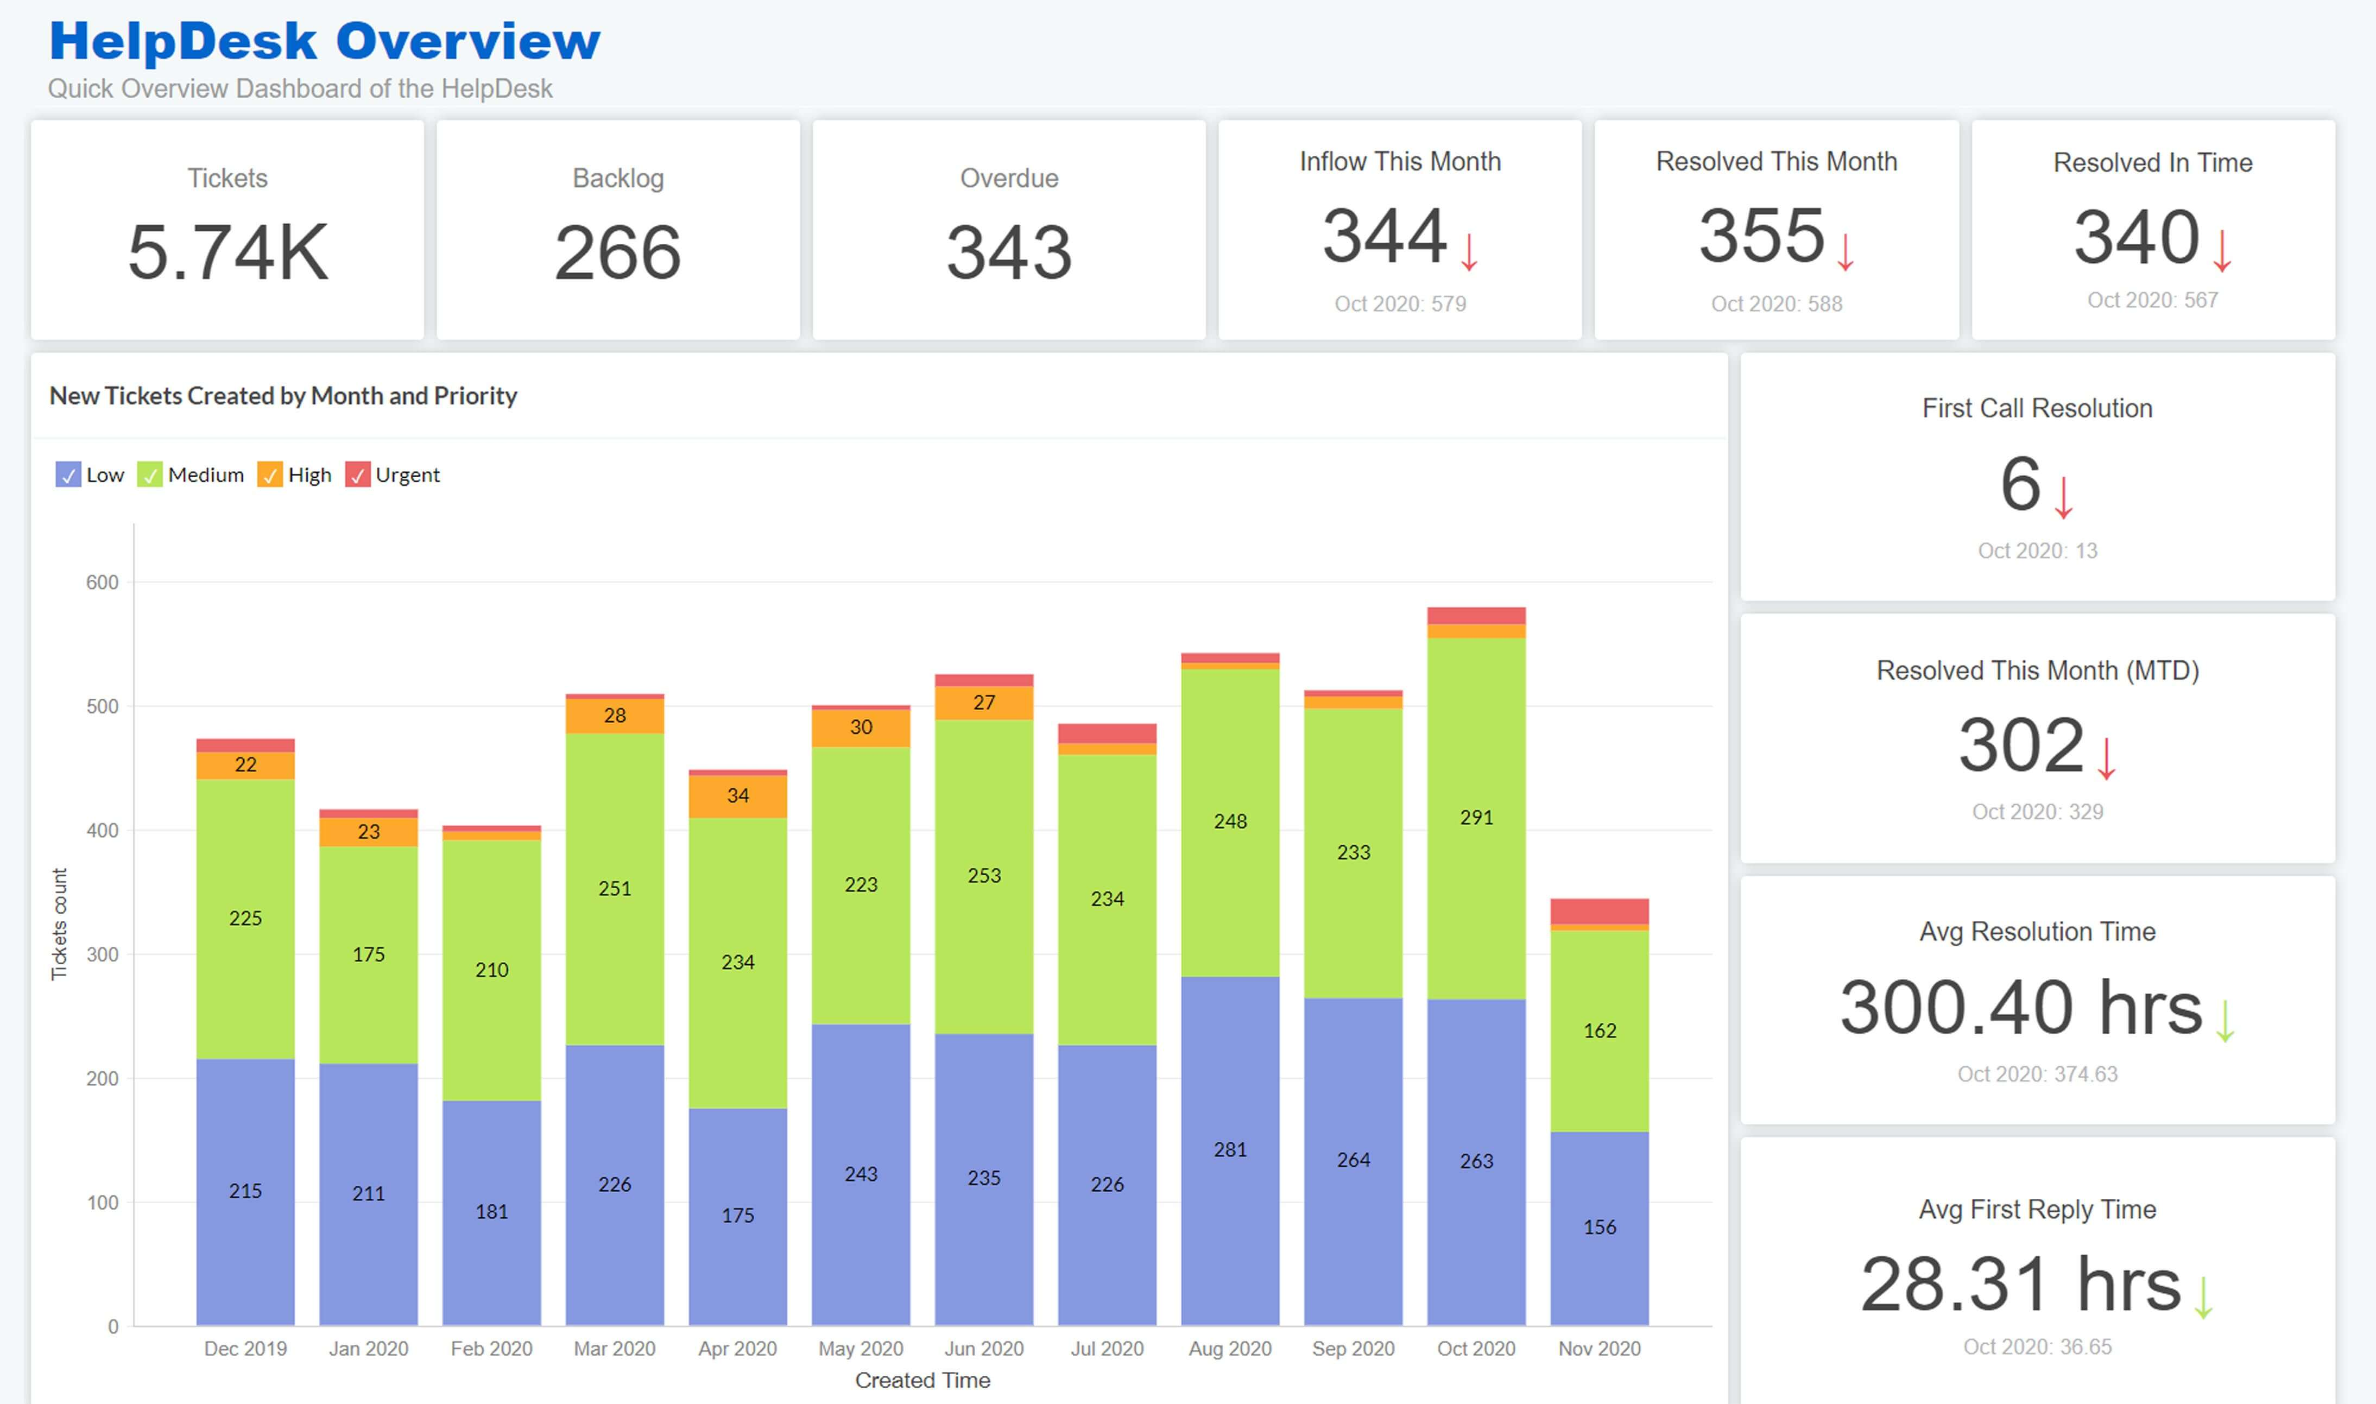The image size is (2376, 1404).
Task: Select Nov 2020 medium segment labeled 162
Action: point(1598,1030)
